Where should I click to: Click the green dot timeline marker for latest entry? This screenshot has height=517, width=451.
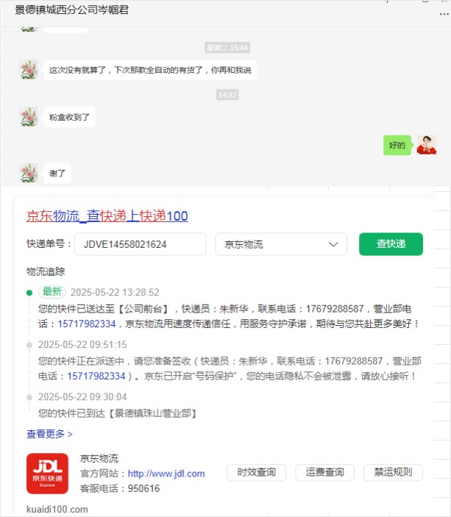pyautogui.click(x=29, y=293)
